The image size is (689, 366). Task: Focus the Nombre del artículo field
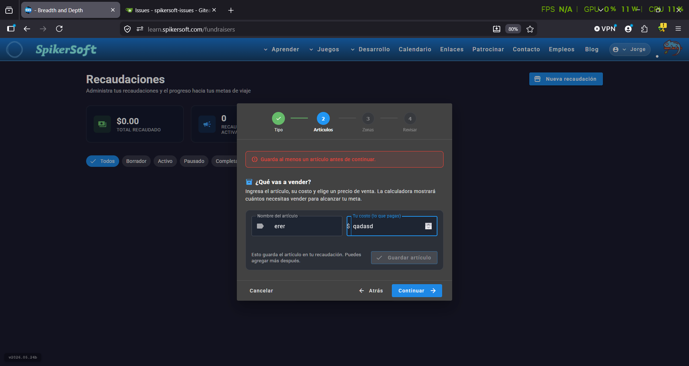point(297,226)
